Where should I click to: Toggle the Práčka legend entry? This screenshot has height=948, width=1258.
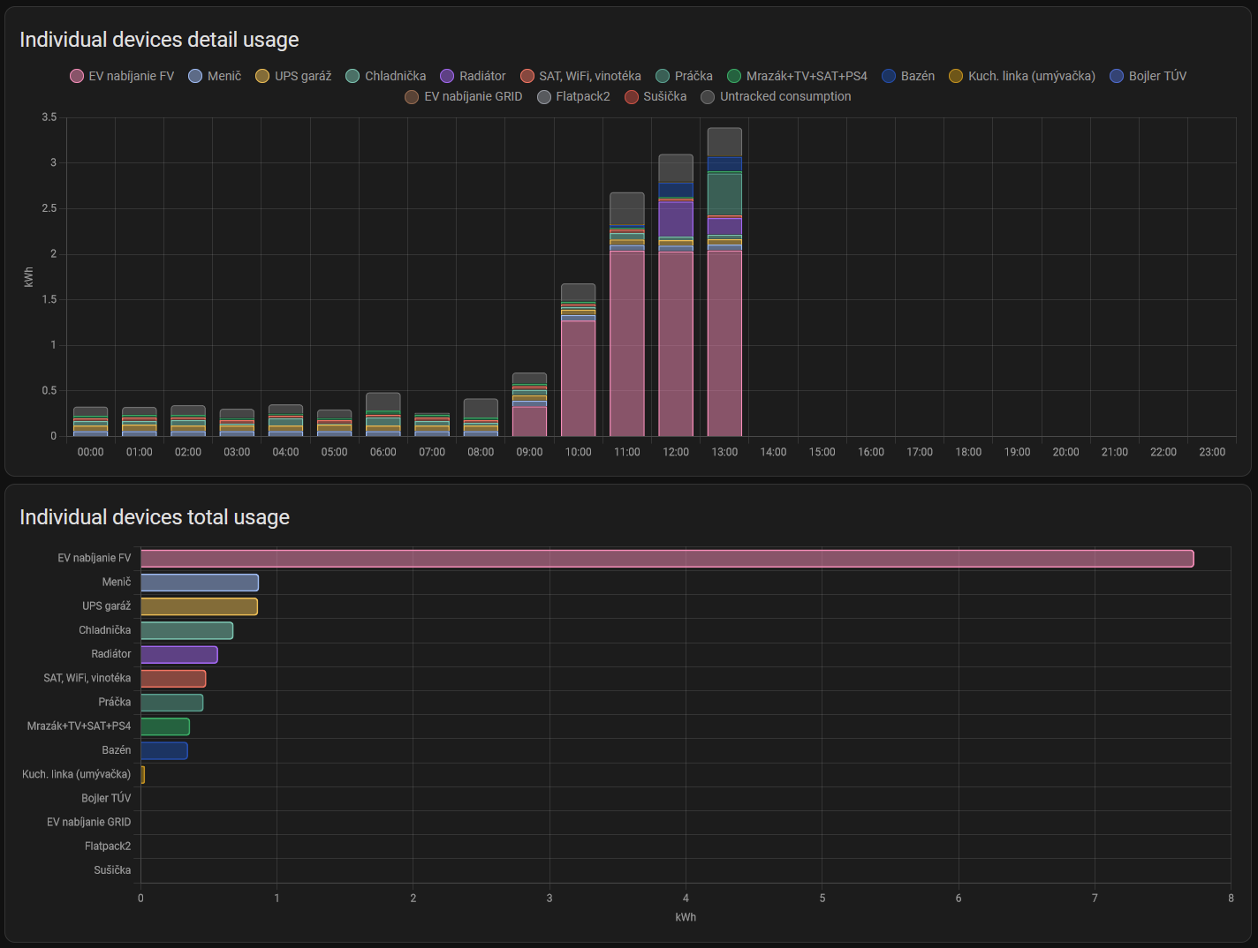[684, 76]
